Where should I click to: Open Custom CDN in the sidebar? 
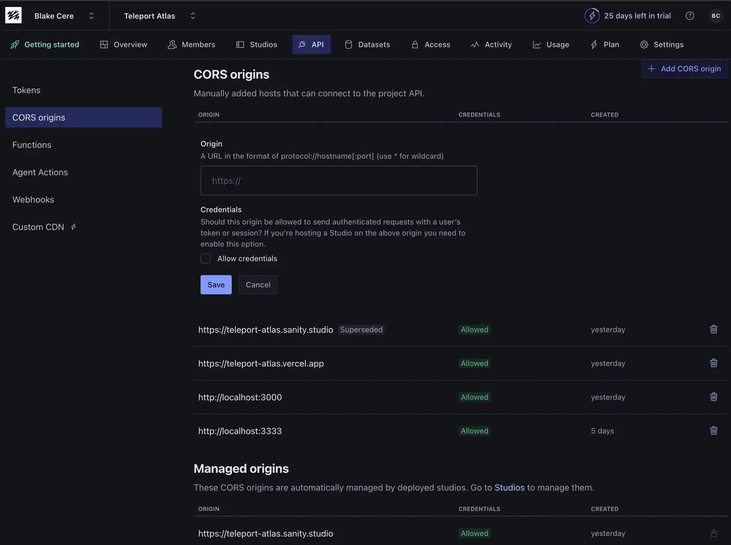[84, 227]
